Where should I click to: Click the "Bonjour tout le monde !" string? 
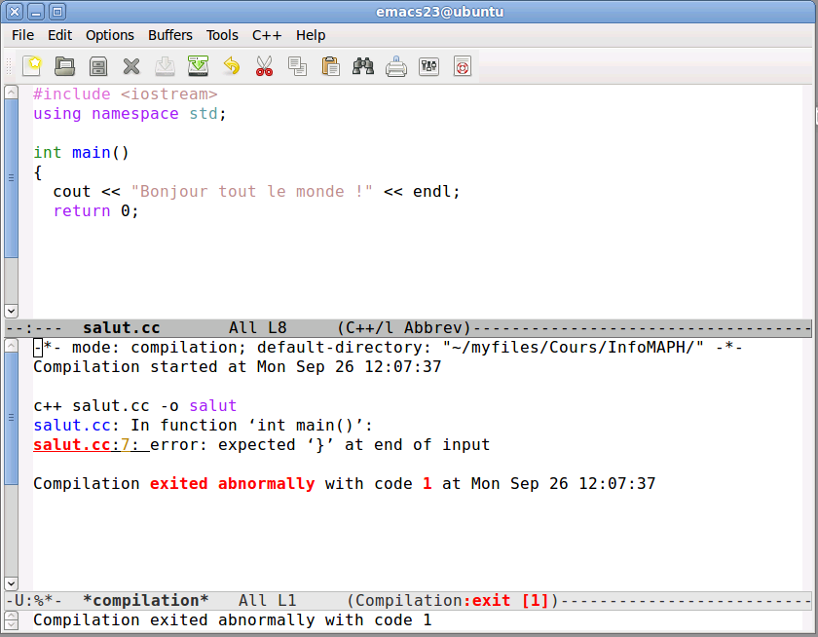point(251,192)
